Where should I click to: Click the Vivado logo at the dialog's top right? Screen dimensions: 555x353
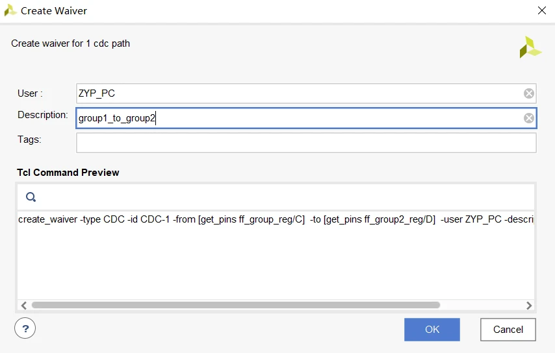tap(530, 47)
